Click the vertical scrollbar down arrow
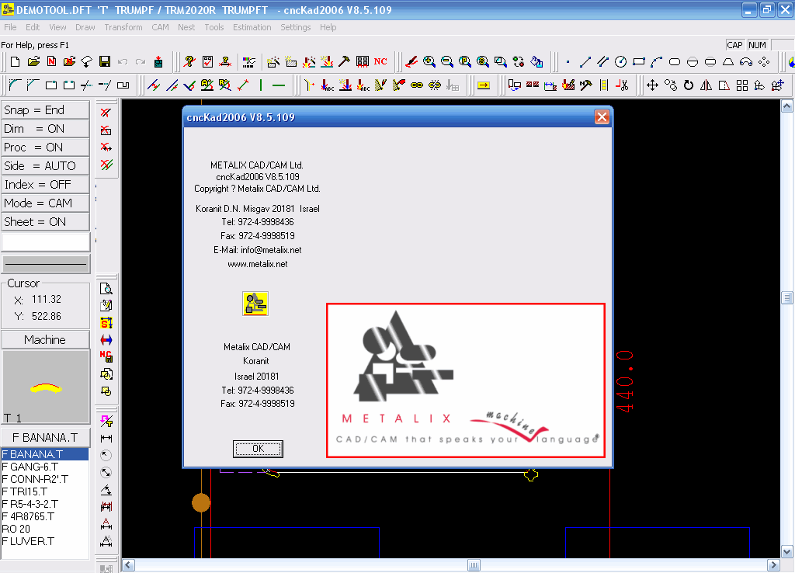Screen dimensions: 795x573 pyautogui.click(x=787, y=552)
